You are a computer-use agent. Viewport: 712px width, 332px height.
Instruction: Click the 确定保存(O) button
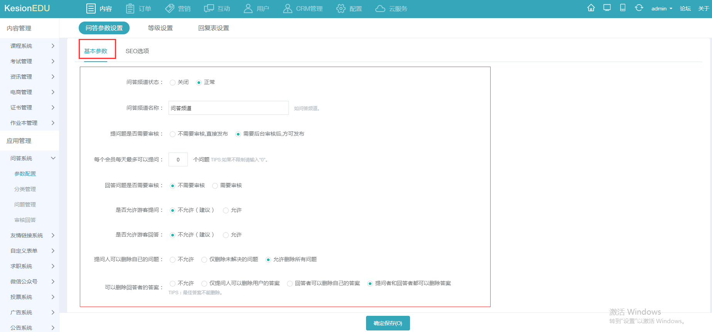point(388,323)
